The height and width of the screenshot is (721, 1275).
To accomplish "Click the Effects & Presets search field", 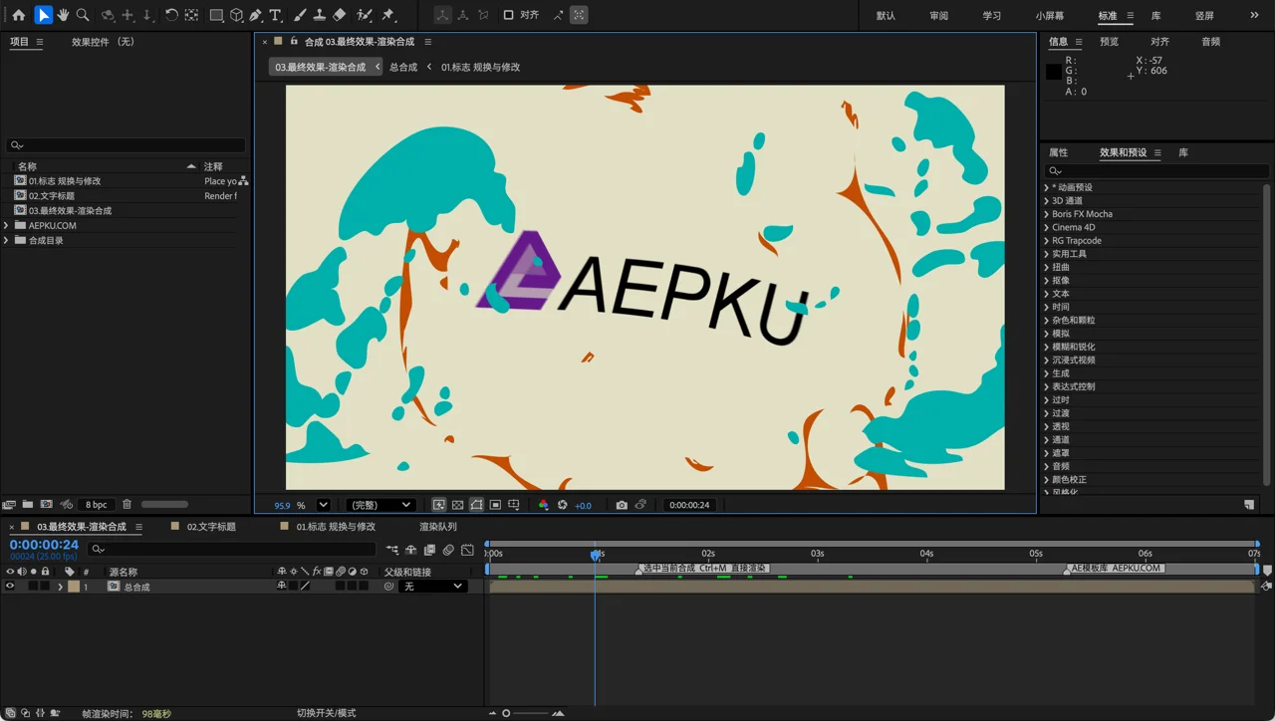I will (x=1155, y=171).
